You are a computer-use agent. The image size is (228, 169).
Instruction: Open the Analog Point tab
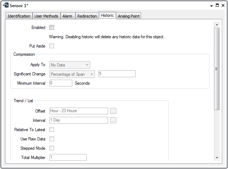pyautogui.click(x=129, y=16)
